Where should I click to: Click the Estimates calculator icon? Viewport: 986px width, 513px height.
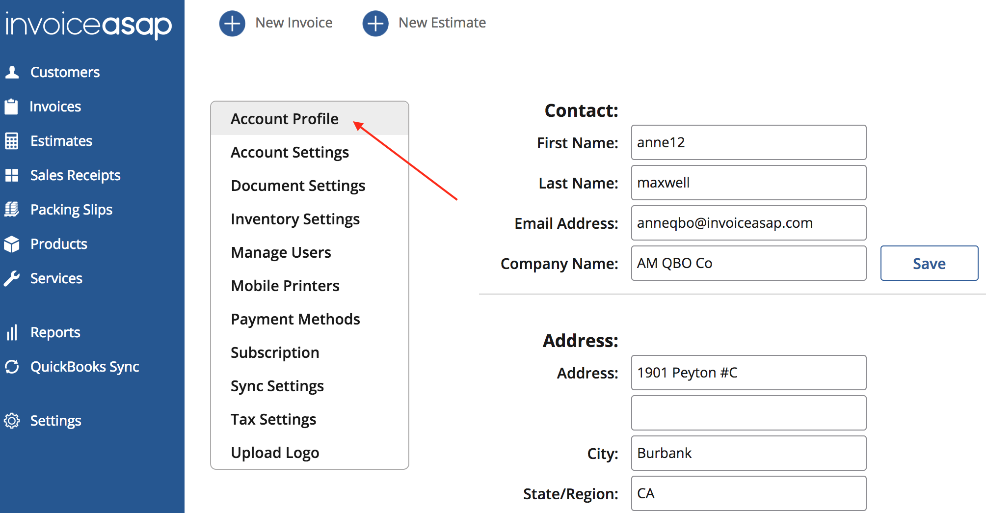(x=12, y=141)
